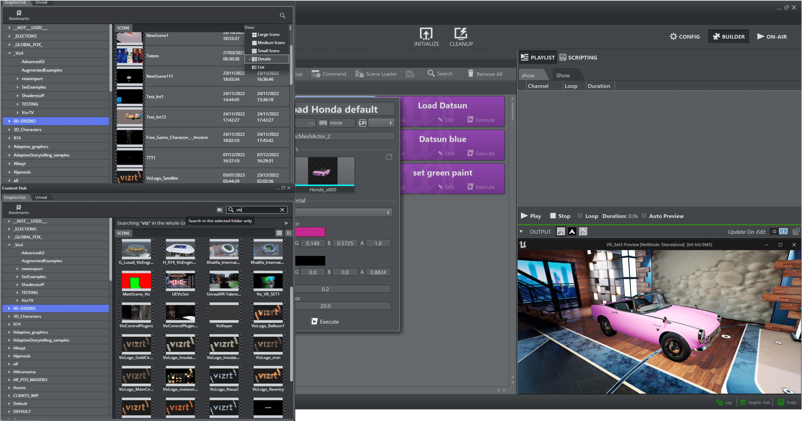This screenshot has width=802, height=421.
Task: Click the Remove All trash icon
Action: coord(471,74)
